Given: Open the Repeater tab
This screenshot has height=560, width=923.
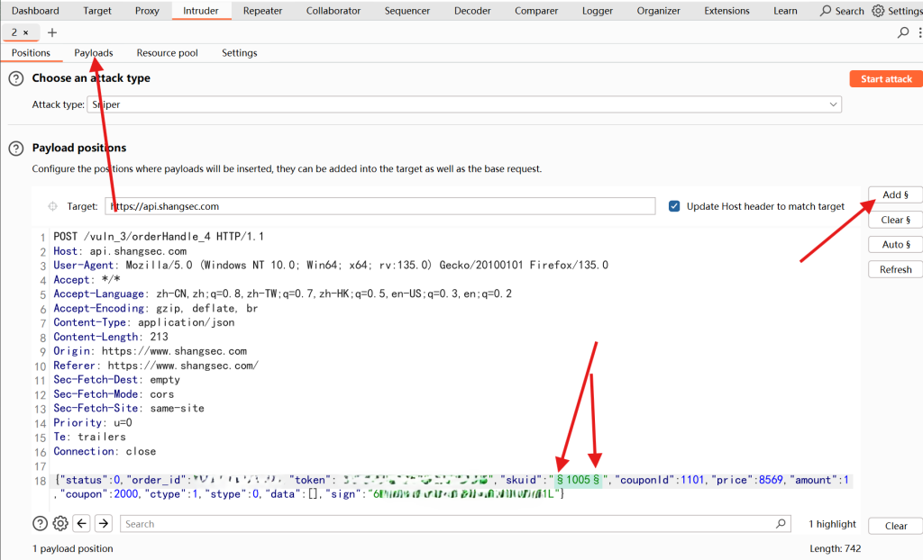Looking at the screenshot, I should point(262,11).
